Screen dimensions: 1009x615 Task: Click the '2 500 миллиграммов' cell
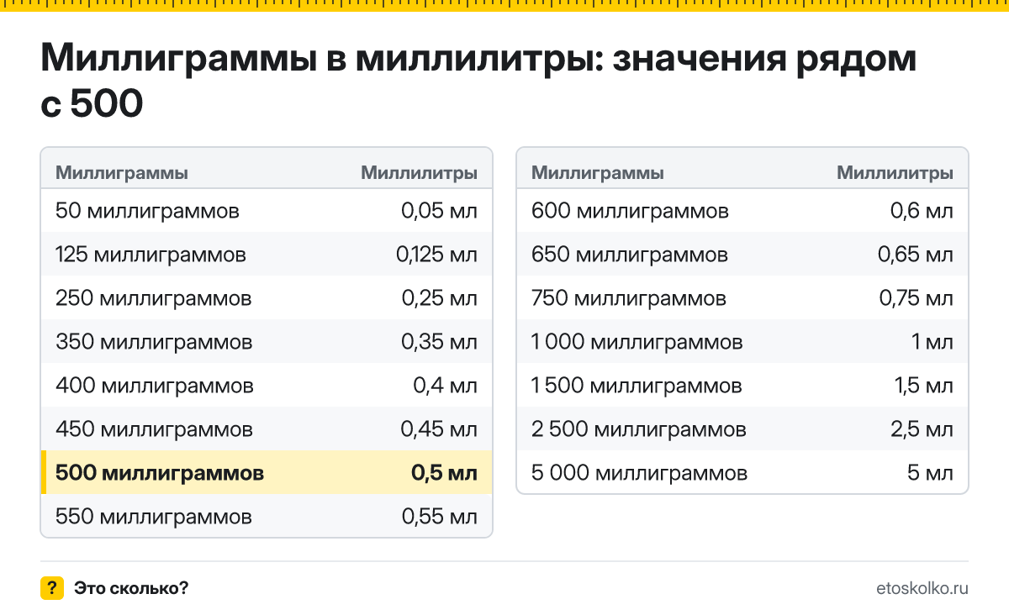pos(639,429)
